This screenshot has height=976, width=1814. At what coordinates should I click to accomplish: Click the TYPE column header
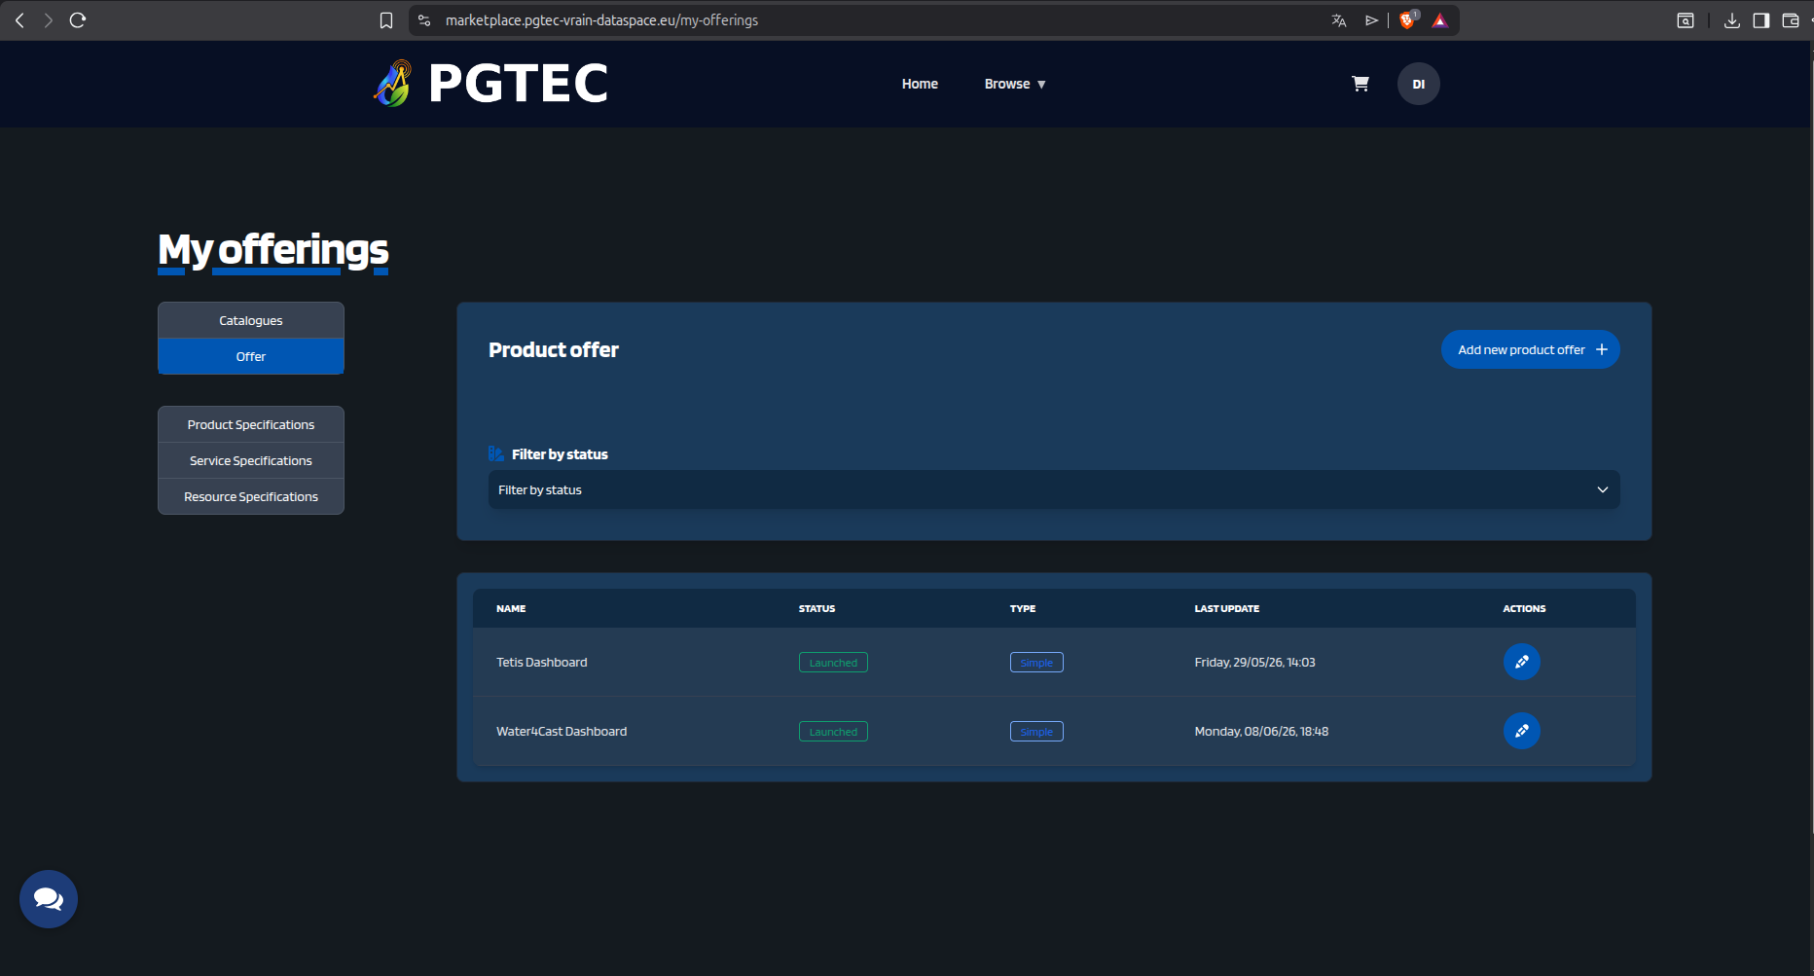coord(1023,608)
